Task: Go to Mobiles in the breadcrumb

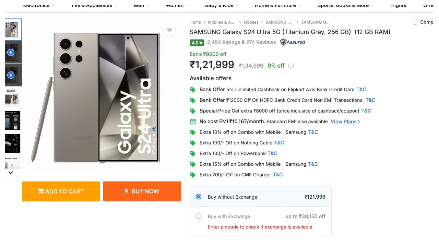Action: pyautogui.click(x=251, y=22)
